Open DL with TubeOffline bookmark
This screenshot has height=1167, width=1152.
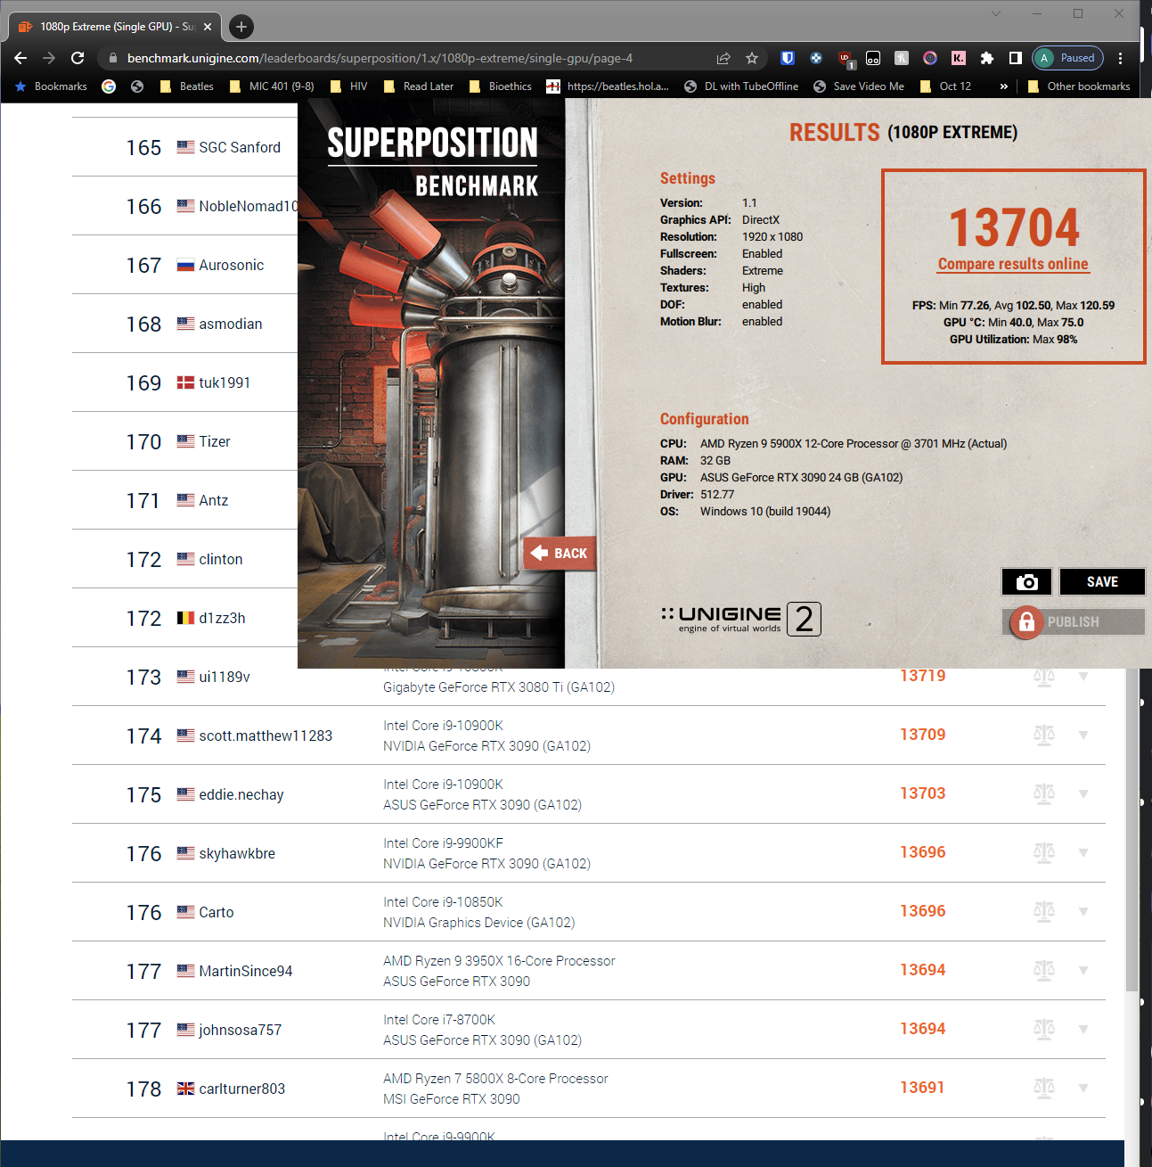point(741,86)
